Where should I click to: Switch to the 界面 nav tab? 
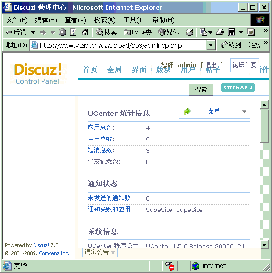(139, 70)
